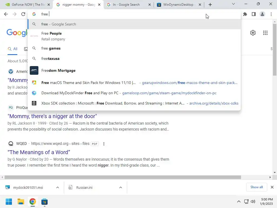This screenshot has width=277, height=208.
Task: Click the scroll-down arrow on vertical scrollbar
Action: click(x=275, y=173)
